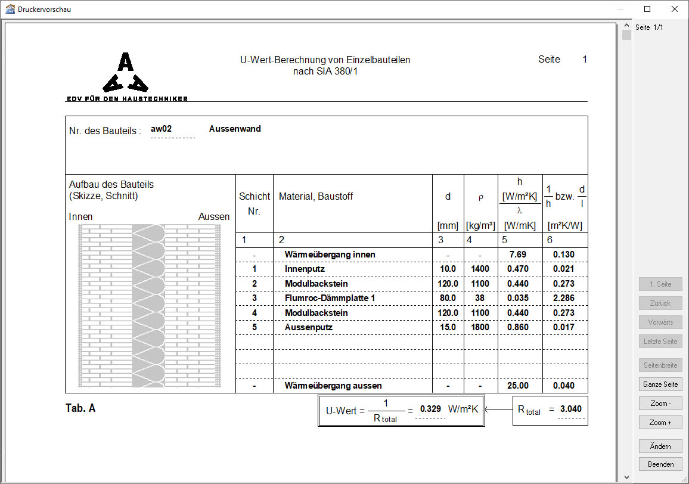The height and width of the screenshot is (484, 689).
Task: Click the '1. Seite' button
Action: [x=660, y=284]
